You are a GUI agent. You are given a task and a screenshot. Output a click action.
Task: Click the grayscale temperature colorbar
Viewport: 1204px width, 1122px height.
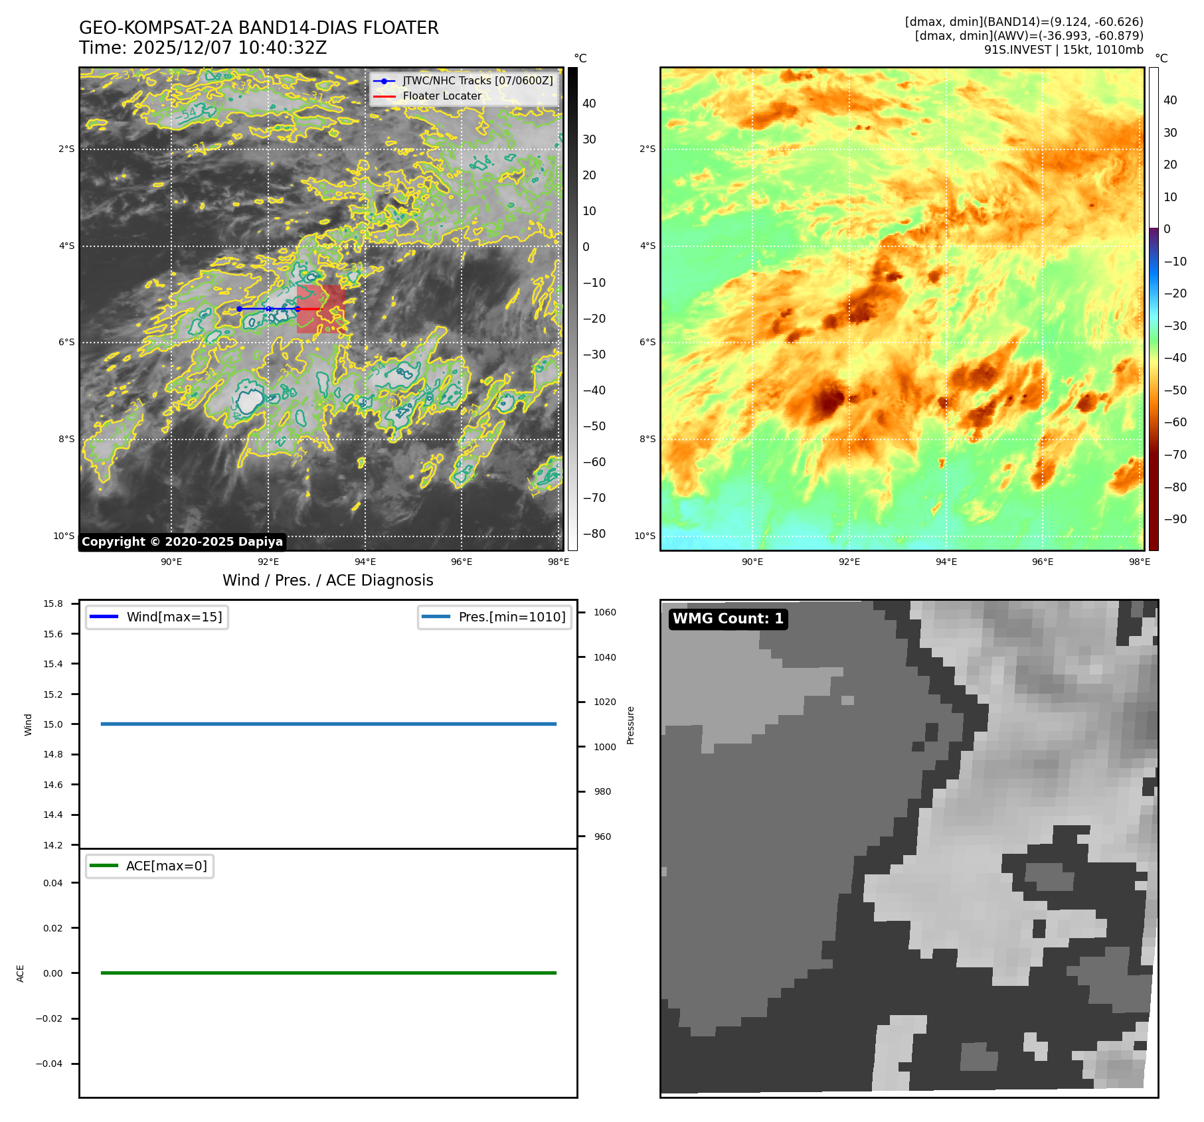(x=572, y=309)
